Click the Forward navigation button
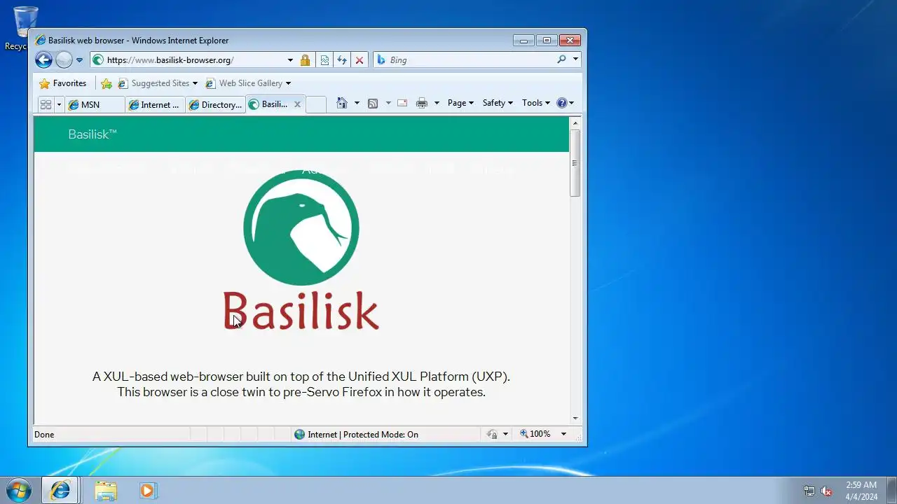This screenshot has height=504, width=897. point(64,60)
